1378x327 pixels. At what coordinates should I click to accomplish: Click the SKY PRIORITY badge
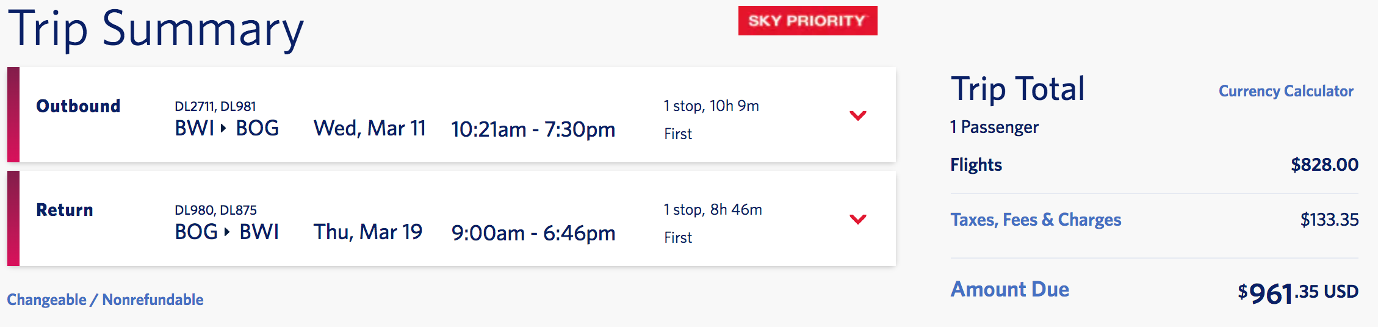click(x=807, y=21)
